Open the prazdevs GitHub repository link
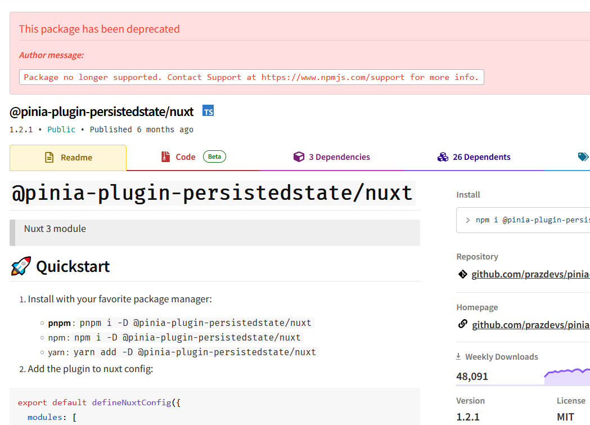This screenshot has width=590, height=425. [x=530, y=274]
